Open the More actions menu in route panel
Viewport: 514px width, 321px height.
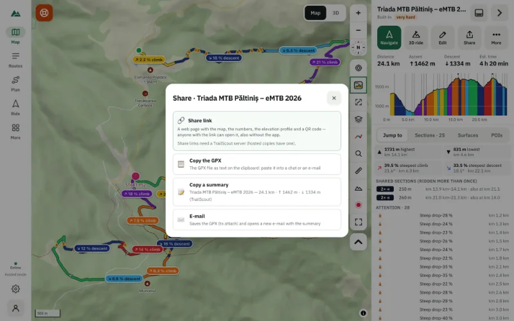click(x=496, y=38)
